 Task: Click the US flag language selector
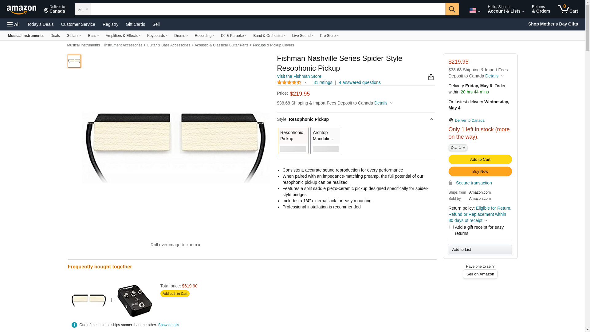474,10
